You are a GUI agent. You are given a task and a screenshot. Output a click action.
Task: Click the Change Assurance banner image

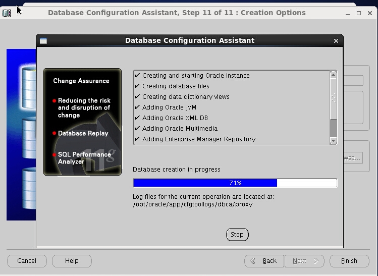82,122
